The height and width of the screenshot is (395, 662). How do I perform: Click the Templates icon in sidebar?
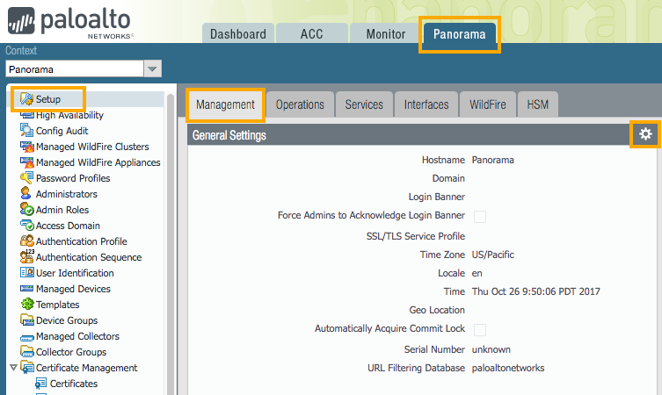26,305
